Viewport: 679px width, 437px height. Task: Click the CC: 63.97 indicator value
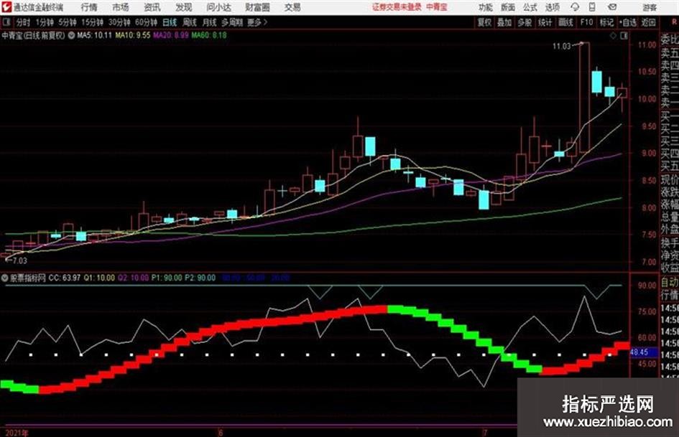tap(65, 278)
